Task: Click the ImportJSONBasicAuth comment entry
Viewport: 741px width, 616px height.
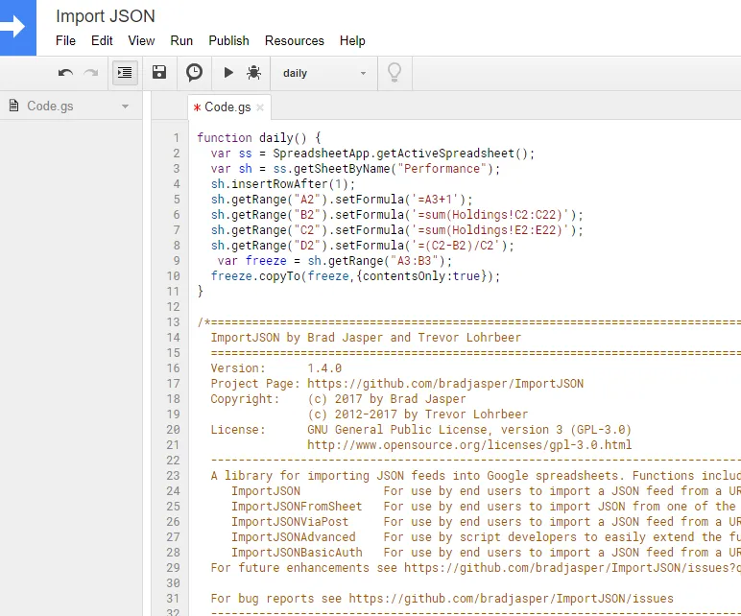Action: click(297, 553)
